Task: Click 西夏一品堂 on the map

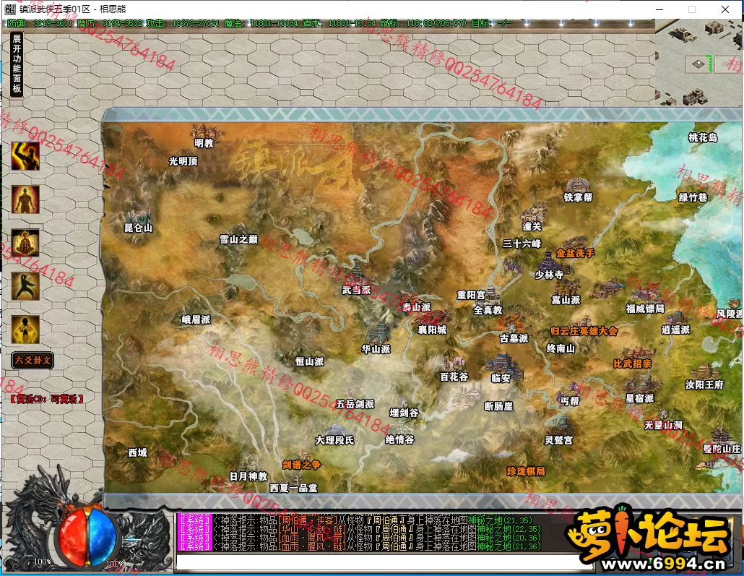Action: 294,488
